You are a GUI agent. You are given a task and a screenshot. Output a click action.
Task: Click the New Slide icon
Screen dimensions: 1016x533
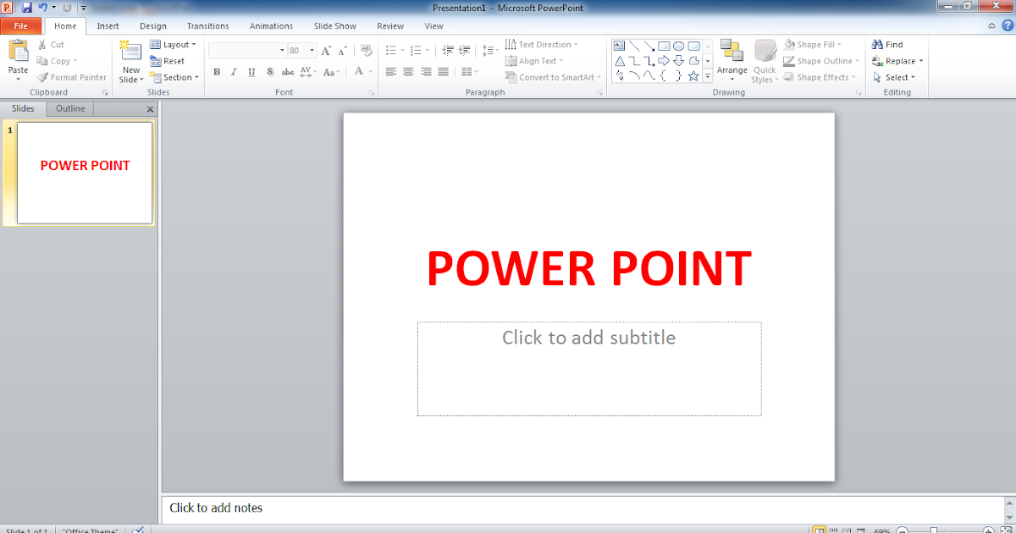130,51
